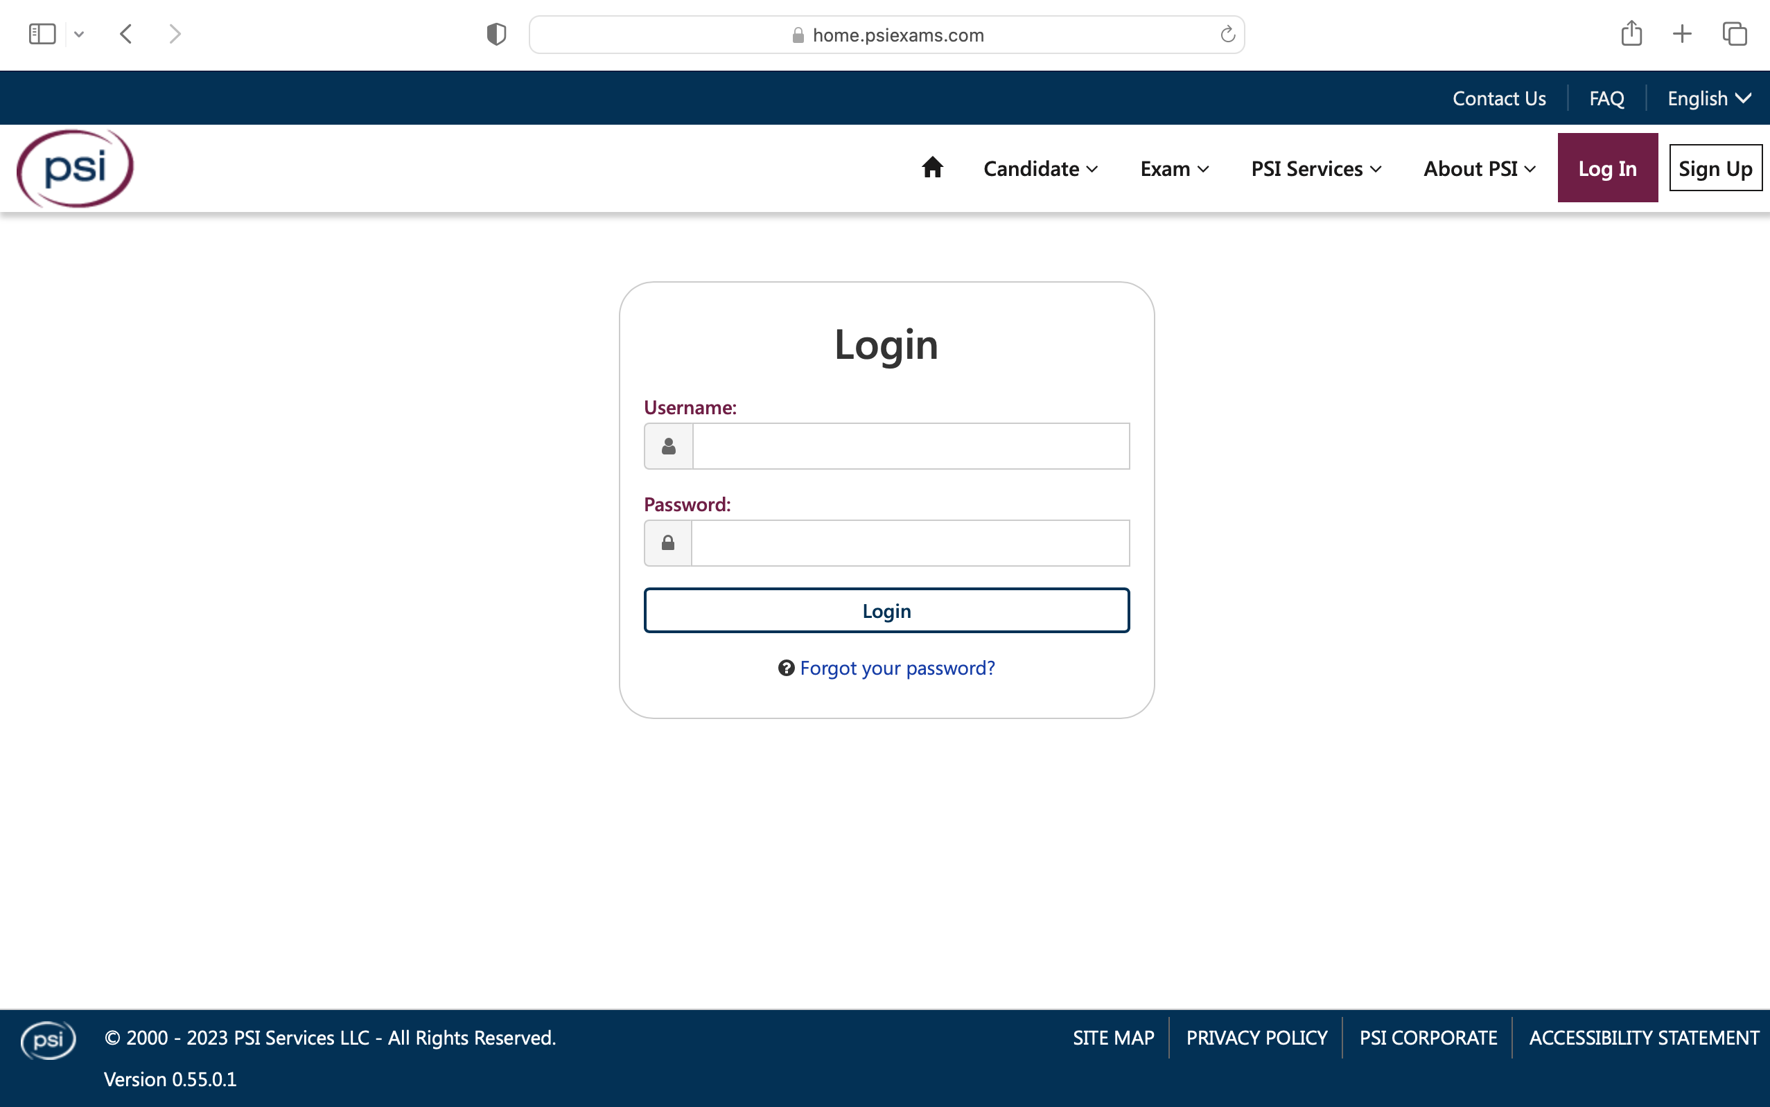The image size is (1770, 1107).
Task: Expand the English language selector
Action: coord(1708,98)
